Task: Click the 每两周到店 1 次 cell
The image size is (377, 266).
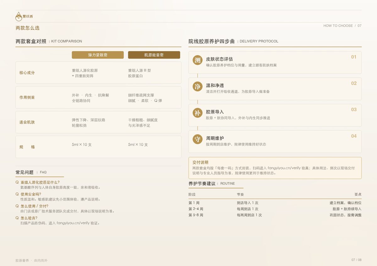Action: click(x=249, y=215)
